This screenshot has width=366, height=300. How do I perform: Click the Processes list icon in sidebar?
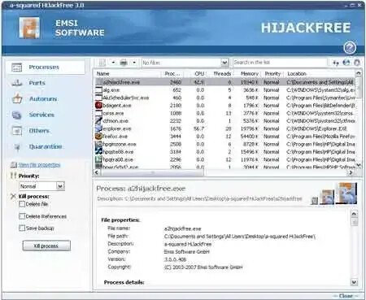[17, 67]
